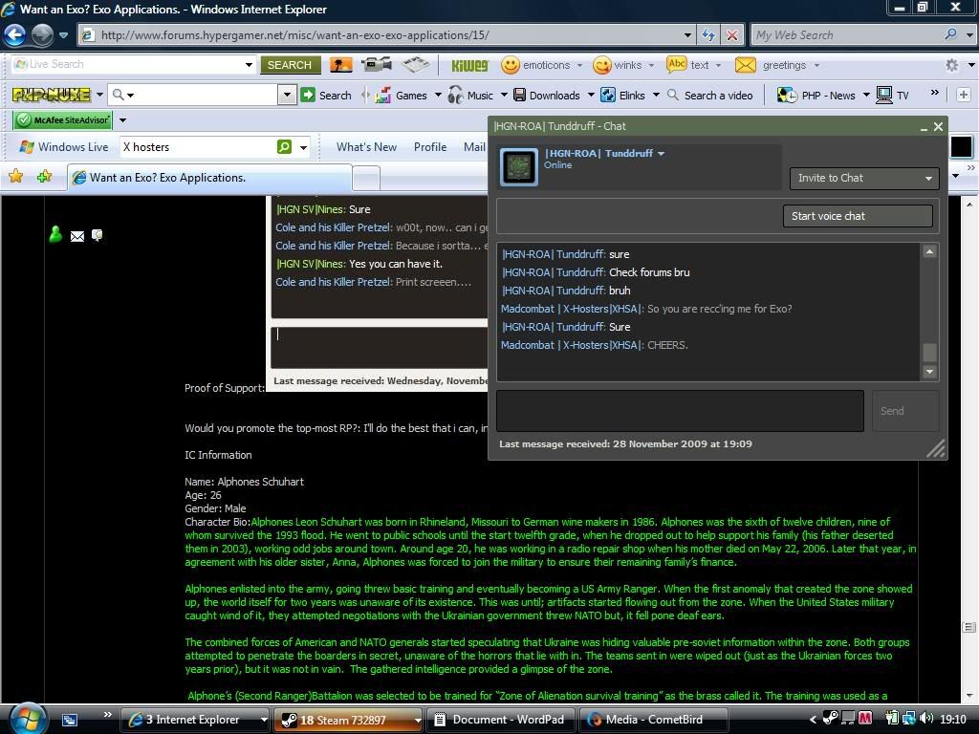The width and height of the screenshot is (979, 734).
Task: Open Invite to Chat dropdown
Action: coord(864,178)
